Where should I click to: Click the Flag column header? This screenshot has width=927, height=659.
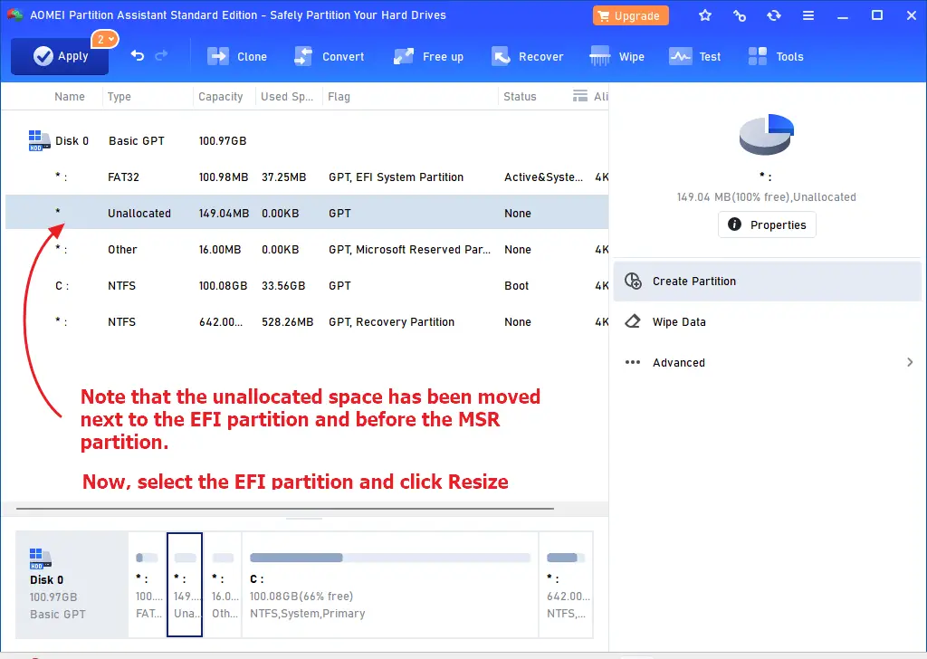point(339,96)
